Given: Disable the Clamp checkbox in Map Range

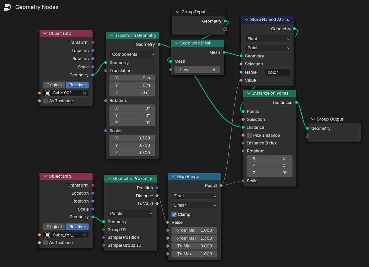Looking at the screenshot, I should (174, 214).
